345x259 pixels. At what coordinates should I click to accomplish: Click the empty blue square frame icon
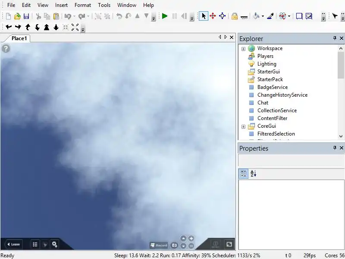(299, 16)
